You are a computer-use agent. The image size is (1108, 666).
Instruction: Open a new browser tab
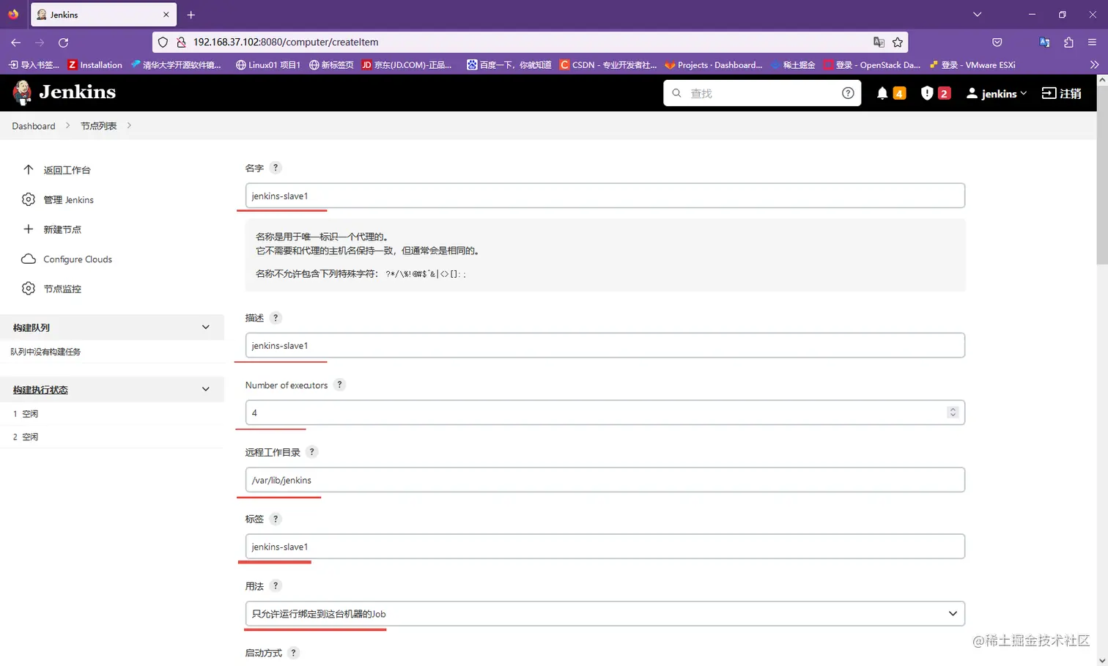click(x=191, y=15)
